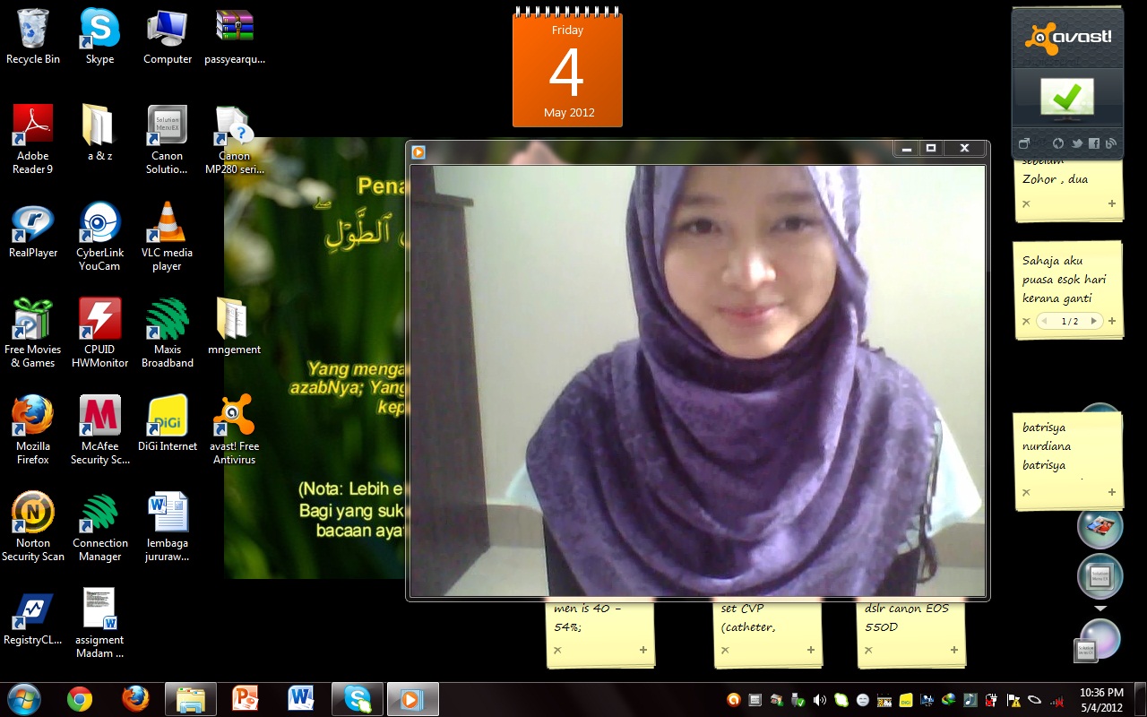Click the avast gadget green checkmark status

tap(1066, 99)
